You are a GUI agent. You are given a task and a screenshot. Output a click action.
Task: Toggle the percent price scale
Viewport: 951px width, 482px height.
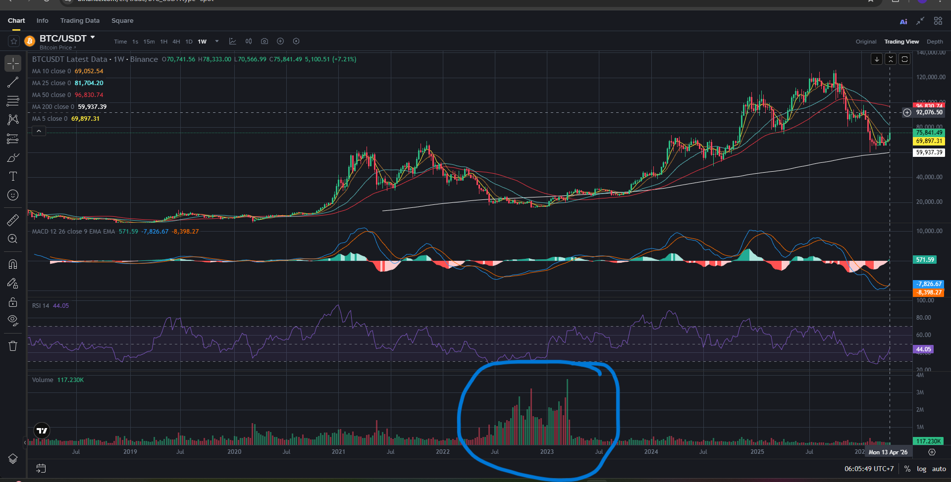coord(907,469)
